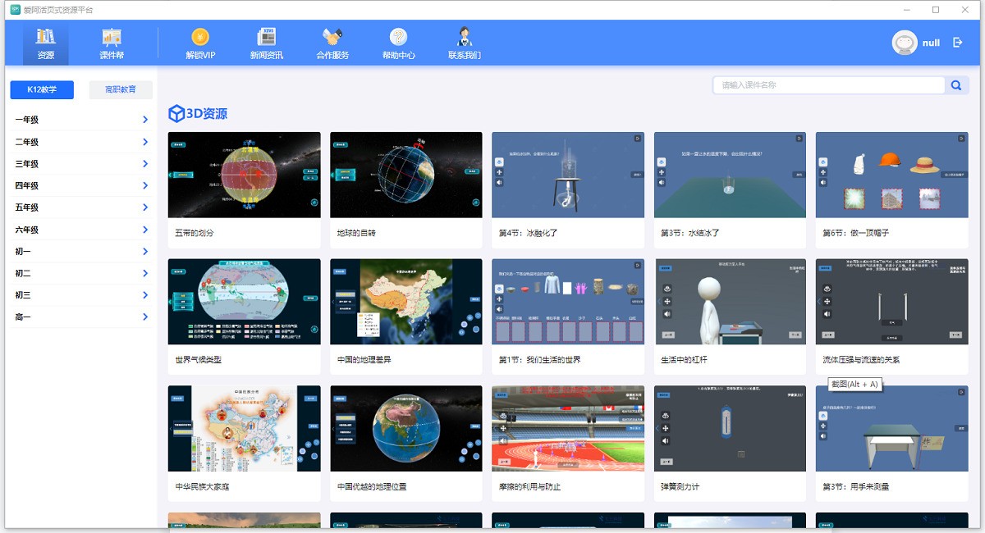985x533 pixels.
Task: Click the 解锁VIP coin icon
Action: (x=200, y=37)
